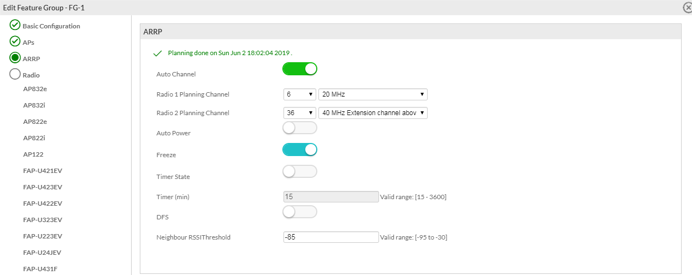This screenshot has width=692, height=275.
Task: Open the Radio section in sidebar
Action: click(x=31, y=75)
